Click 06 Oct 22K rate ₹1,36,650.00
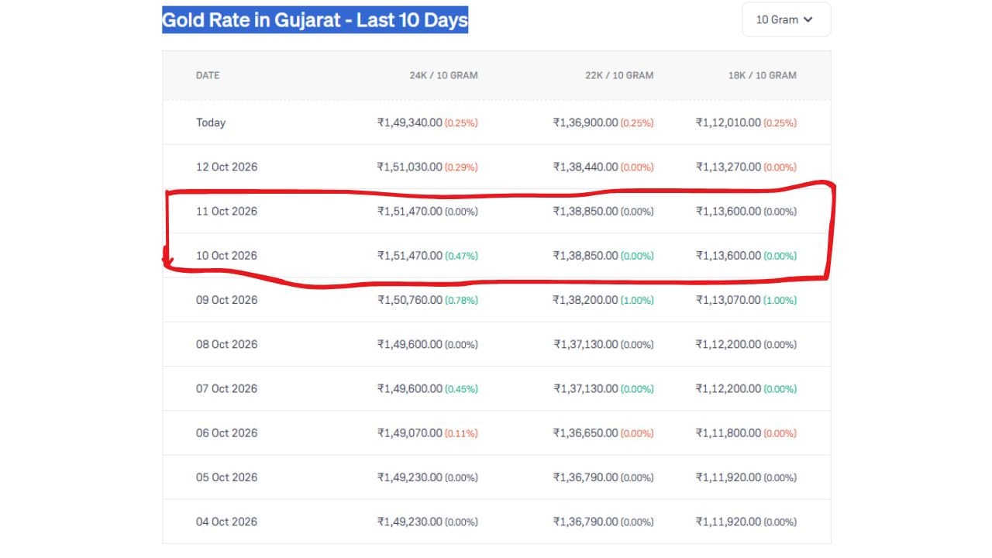This screenshot has height=558, width=992. coord(586,432)
